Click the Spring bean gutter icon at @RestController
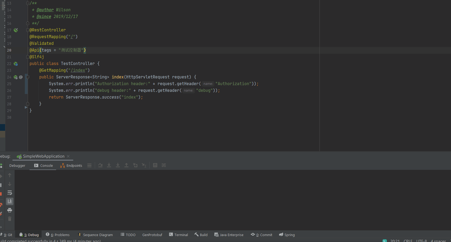Viewport: 451px width, 242px height. tap(16, 30)
